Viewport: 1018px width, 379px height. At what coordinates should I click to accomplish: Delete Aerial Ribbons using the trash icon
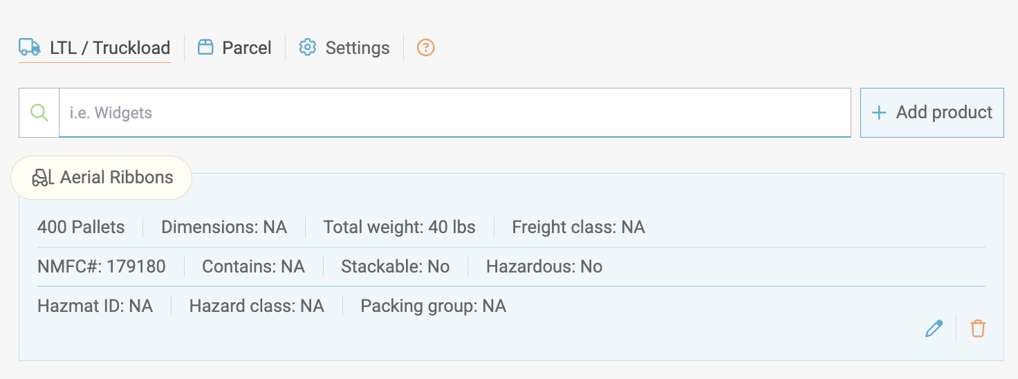pyautogui.click(x=977, y=329)
